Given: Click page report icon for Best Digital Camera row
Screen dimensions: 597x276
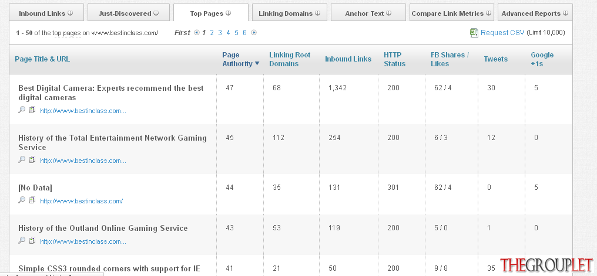Looking at the screenshot, I should click(x=32, y=110).
